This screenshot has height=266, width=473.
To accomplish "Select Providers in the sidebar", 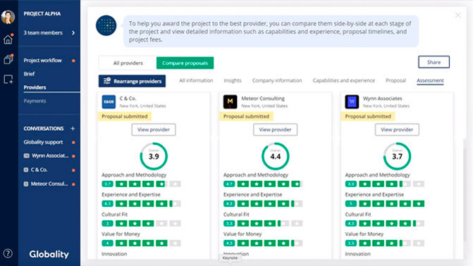I will tap(35, 87).
